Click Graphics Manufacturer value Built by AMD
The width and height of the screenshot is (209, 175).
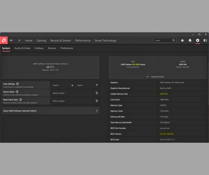click(x=166, y=88)
